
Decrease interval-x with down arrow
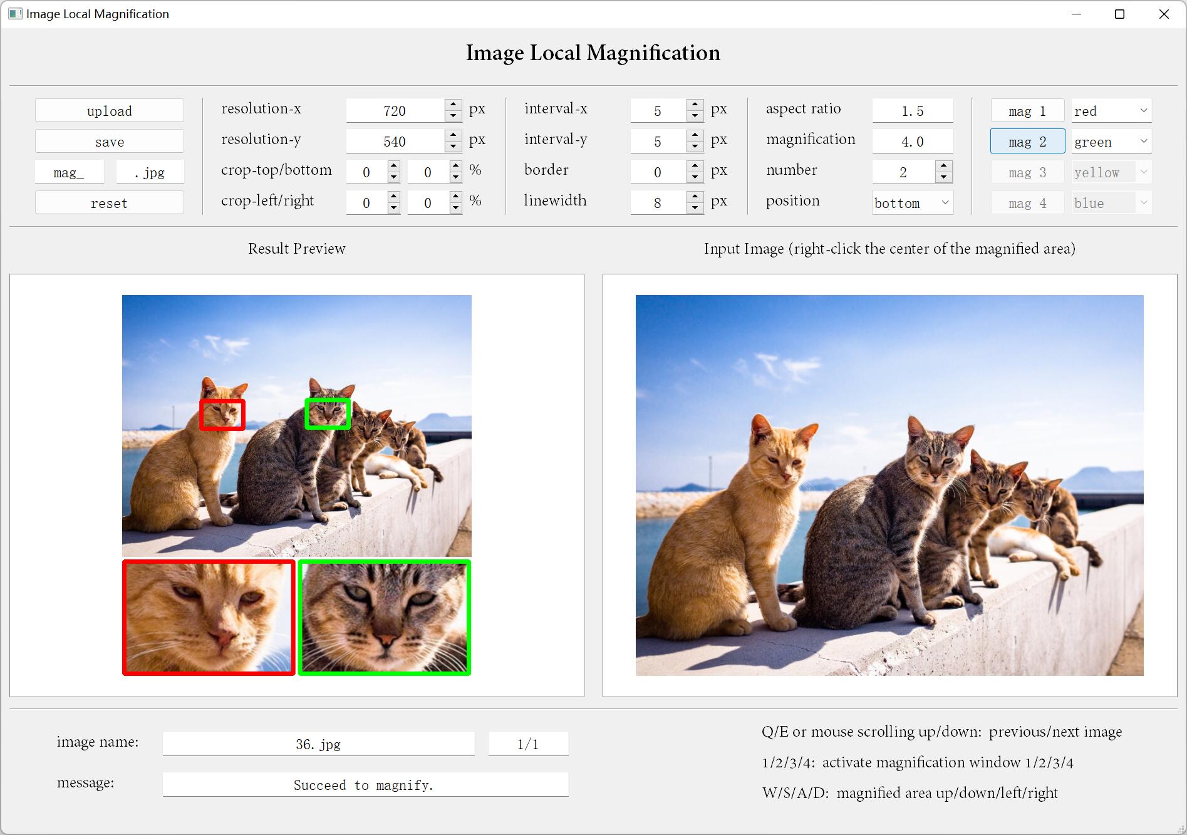695,116
